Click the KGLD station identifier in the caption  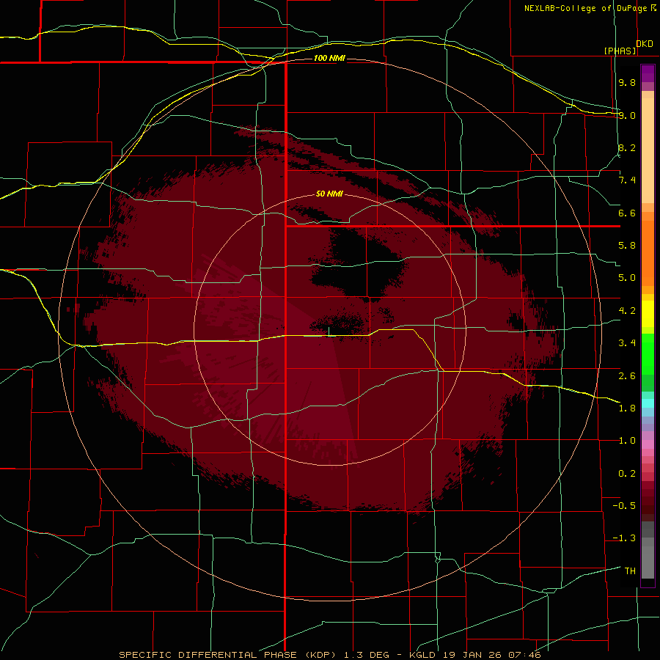click(423, 655)
